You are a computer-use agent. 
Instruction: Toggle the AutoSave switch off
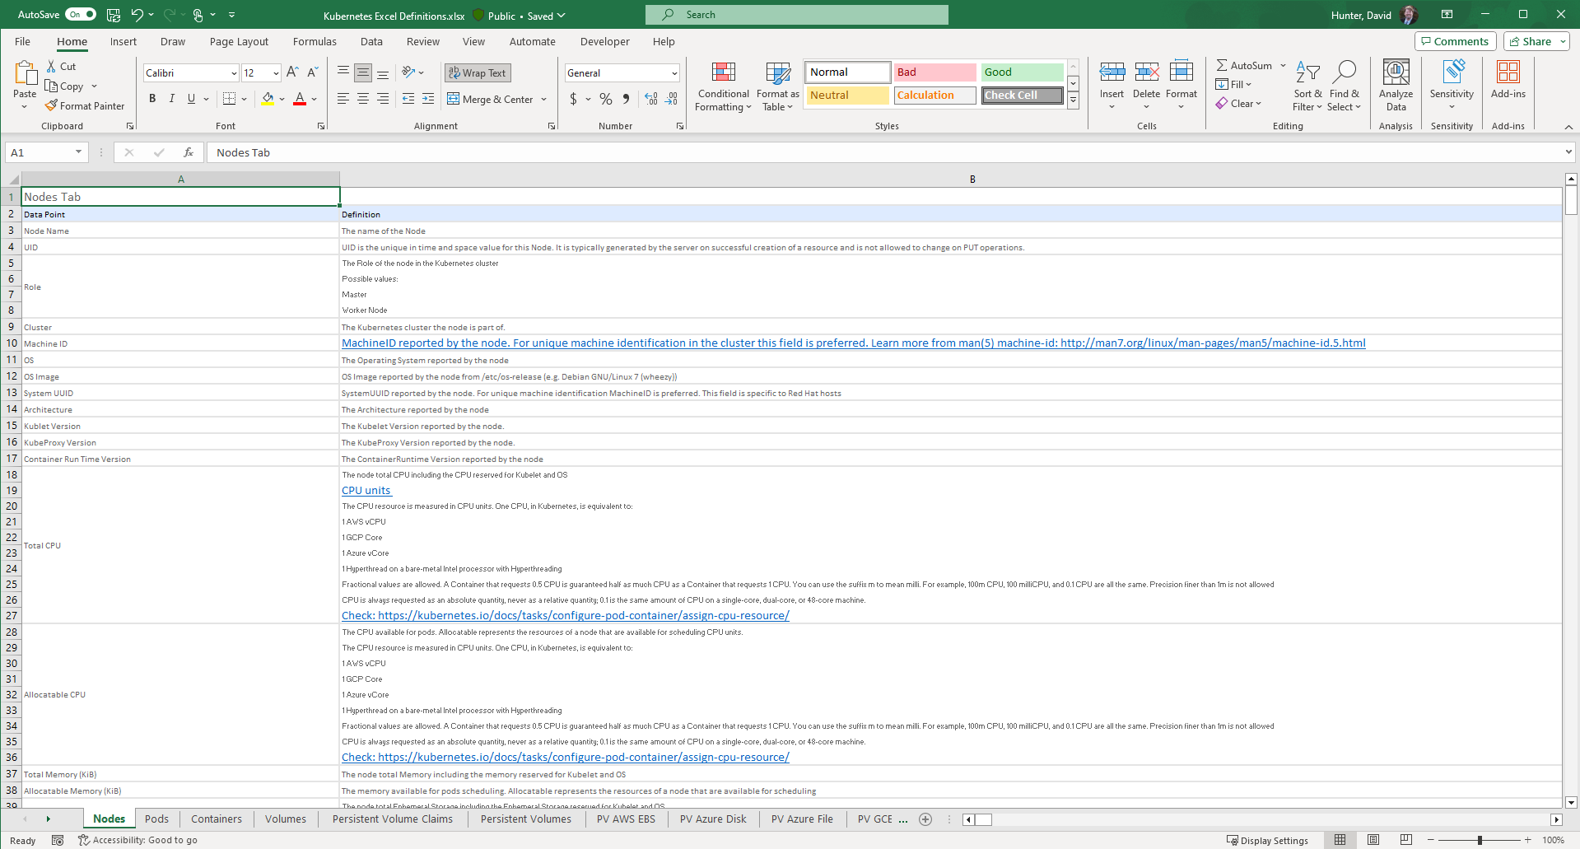pos(81,15)
